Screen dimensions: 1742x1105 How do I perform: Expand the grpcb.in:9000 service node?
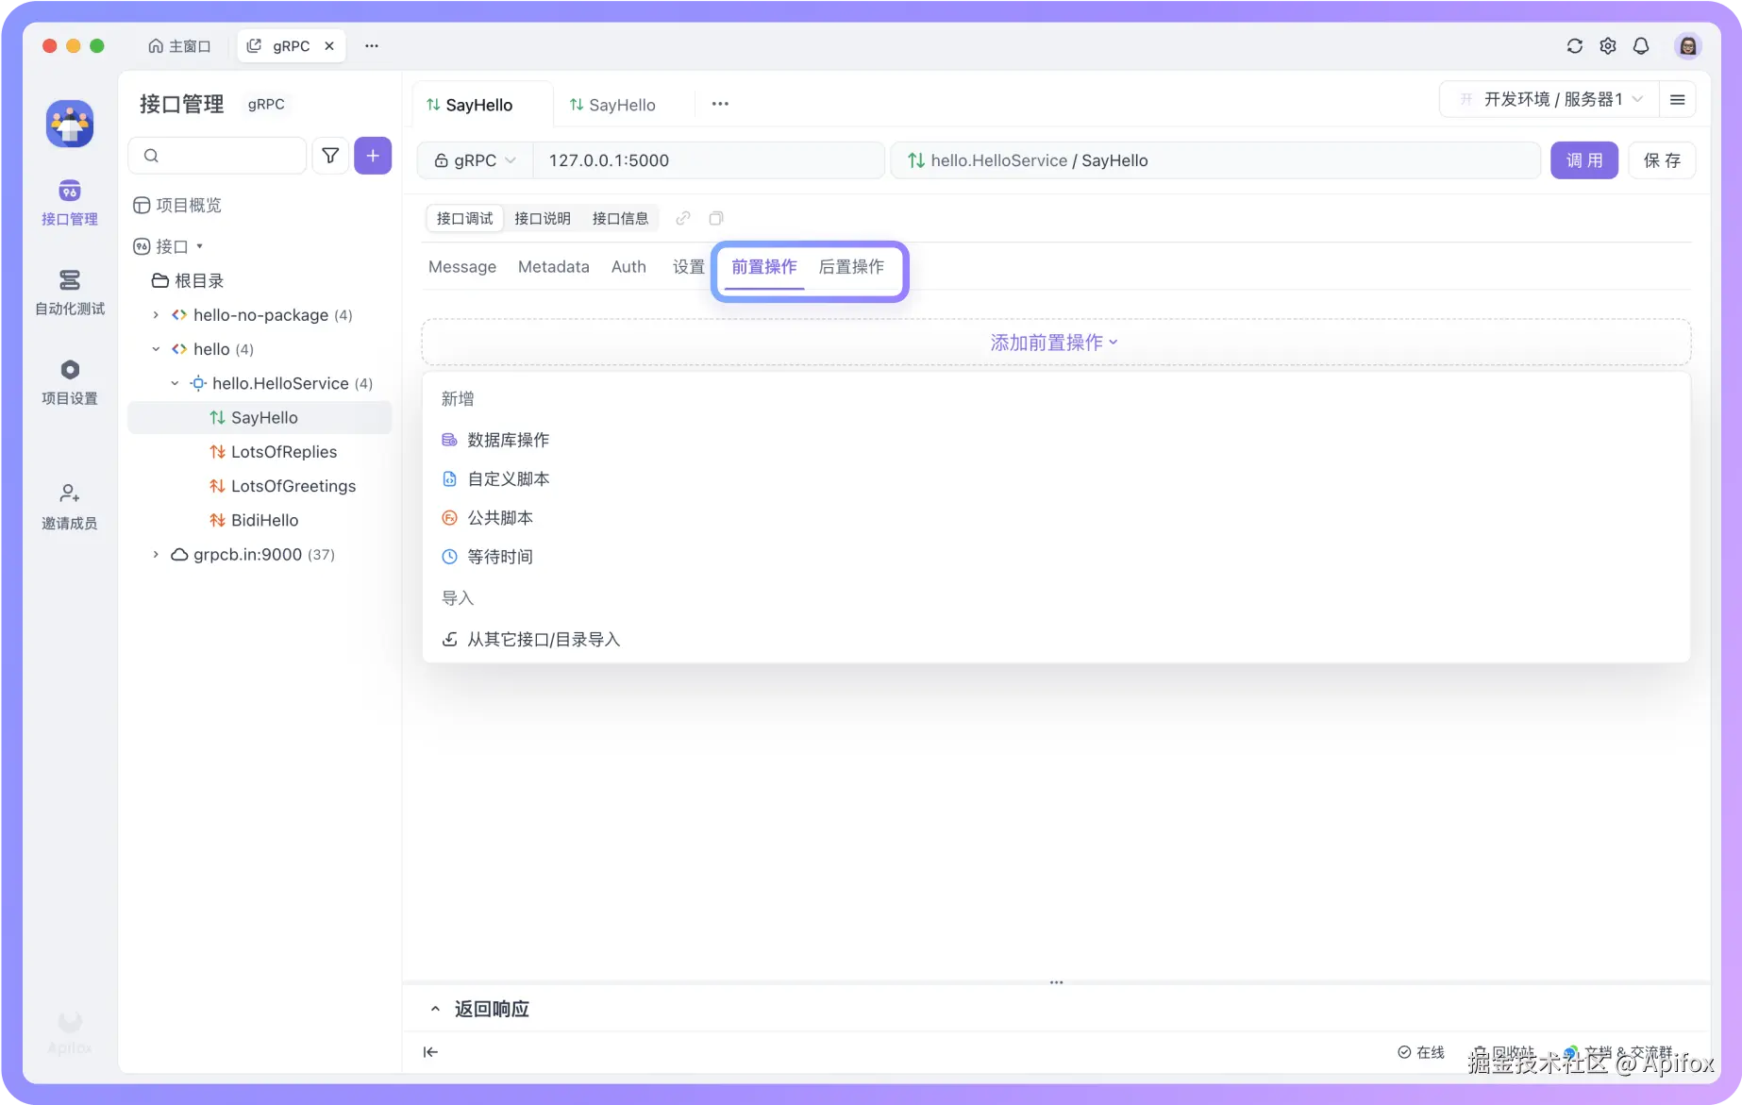[156, 554]
